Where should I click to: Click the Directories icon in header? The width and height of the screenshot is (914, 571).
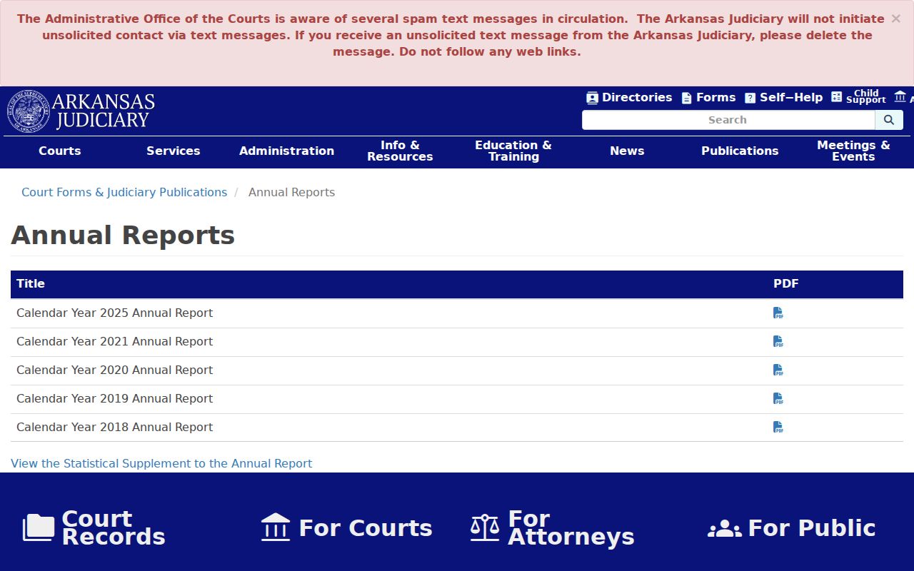[x=592, y=98]
